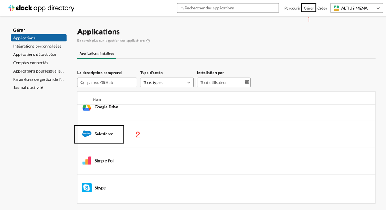The image size is (386, 210).
Task: Go to Parcourir in top navigation
Action: point(292,9)
